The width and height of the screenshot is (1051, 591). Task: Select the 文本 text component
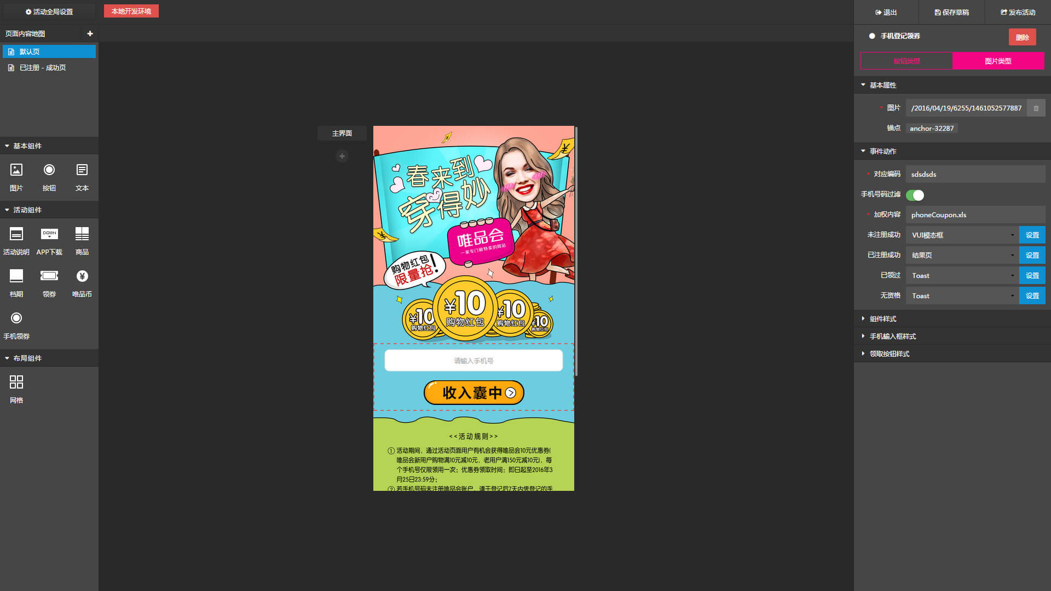click(82, 177)
